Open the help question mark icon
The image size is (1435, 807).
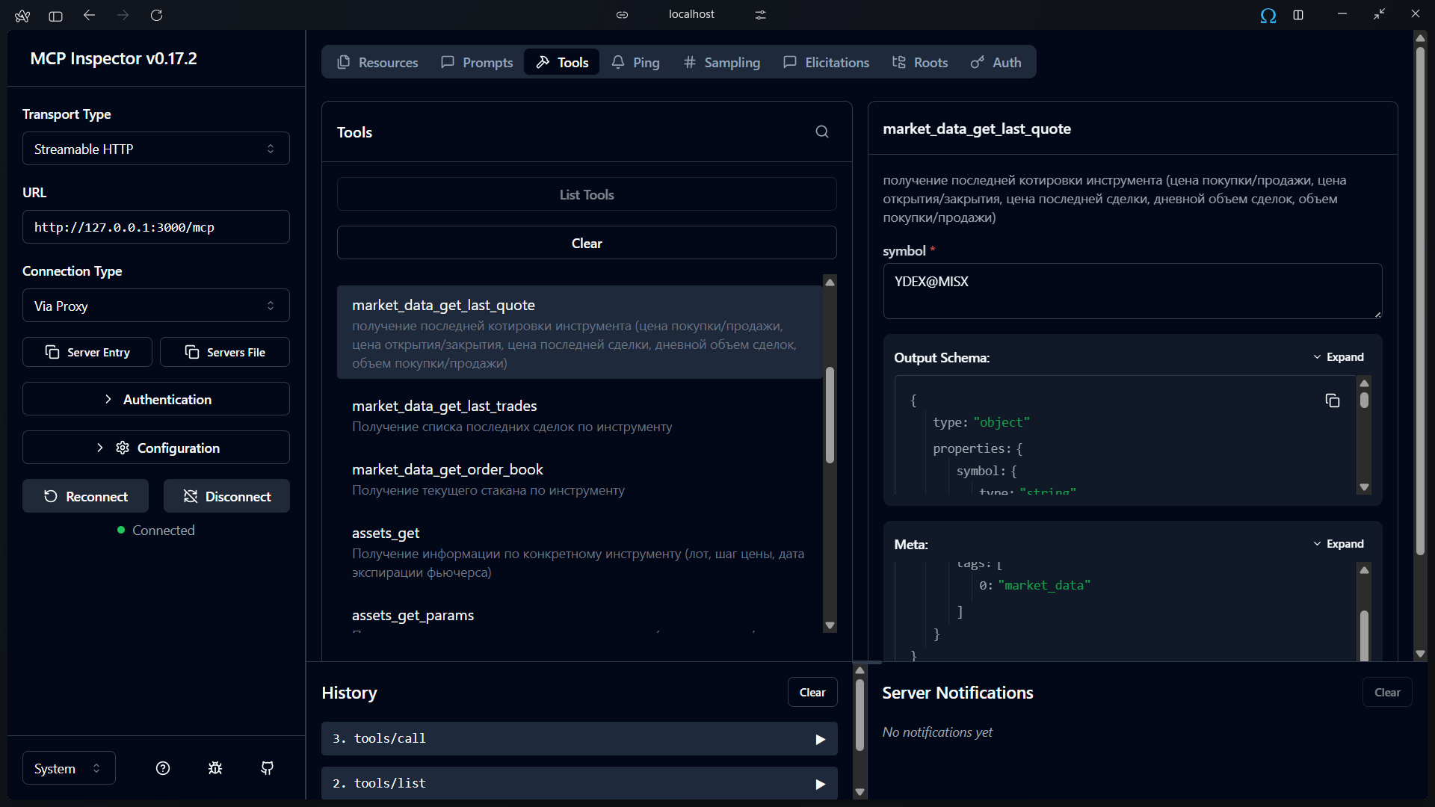tap(163, 768)
